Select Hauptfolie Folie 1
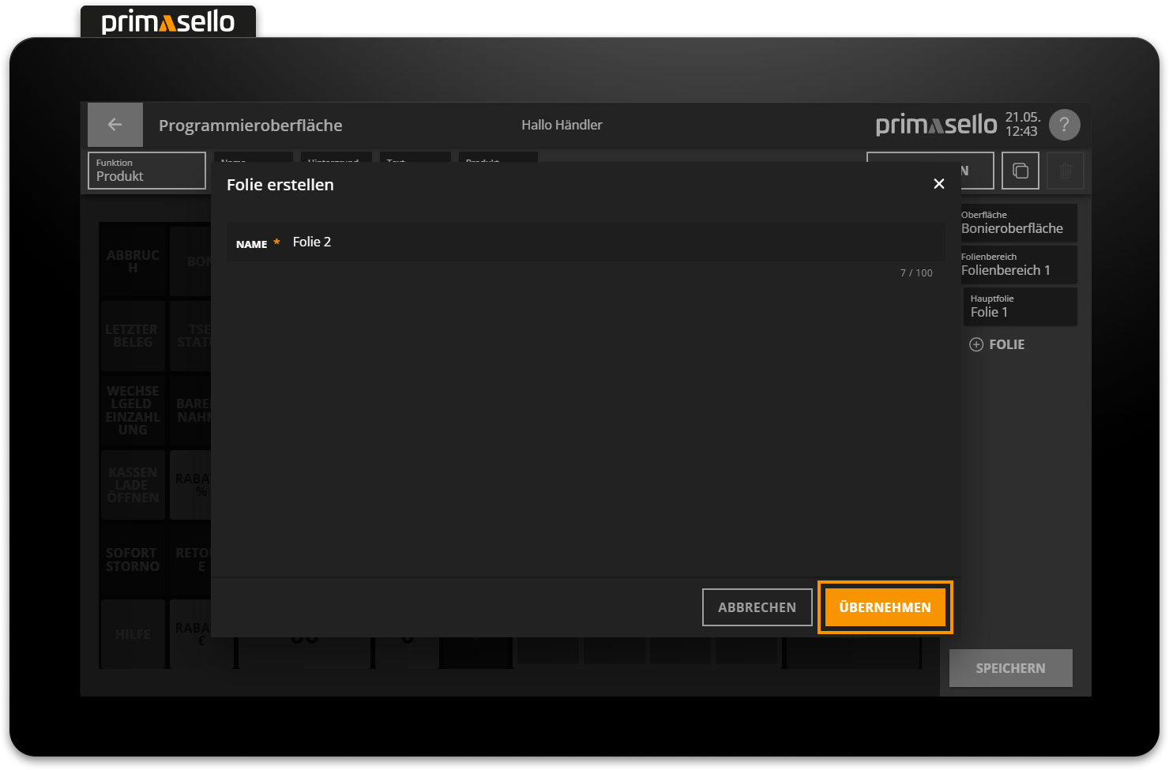 click(x=1020, y=306)
